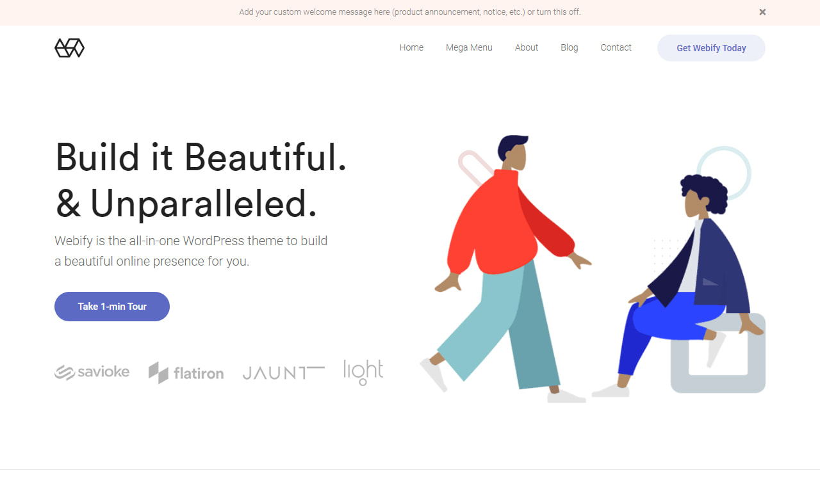
Task: Start the Take 1-min Tour button
Action: (112, 307)
